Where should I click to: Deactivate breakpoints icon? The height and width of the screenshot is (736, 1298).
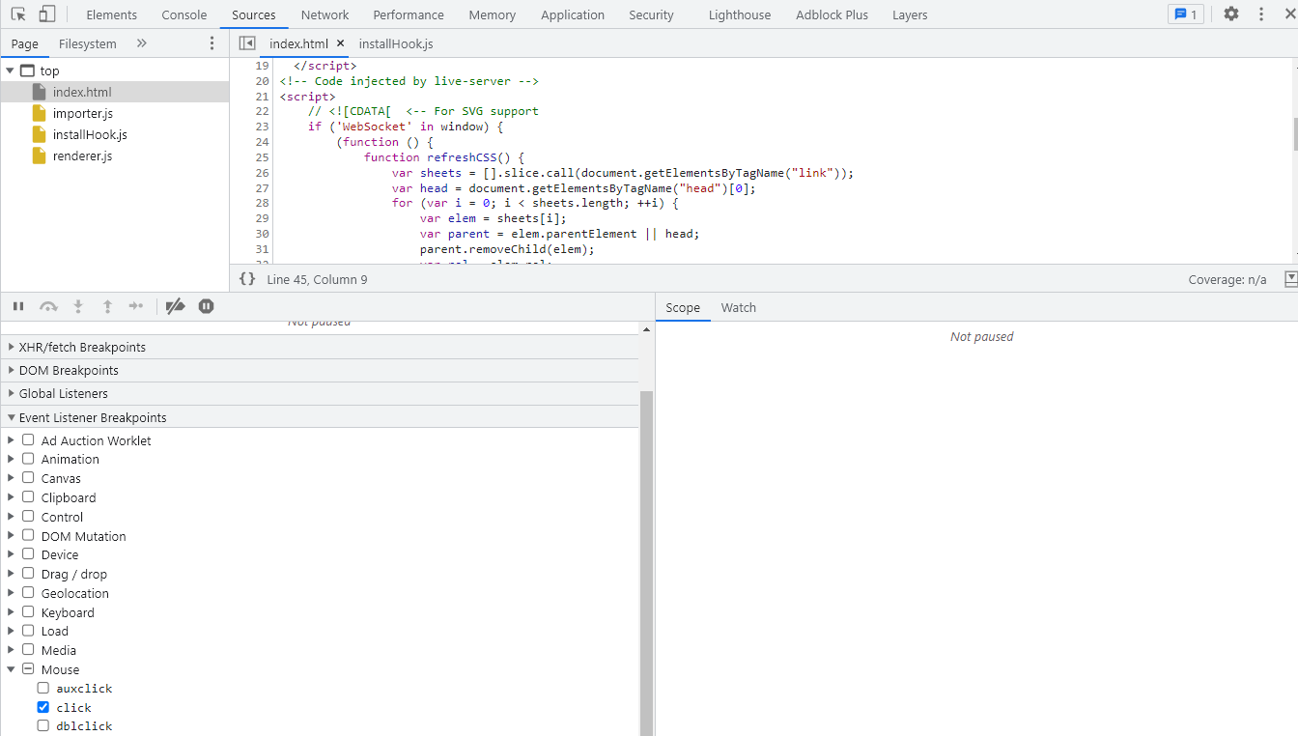(x=175, y=306)
